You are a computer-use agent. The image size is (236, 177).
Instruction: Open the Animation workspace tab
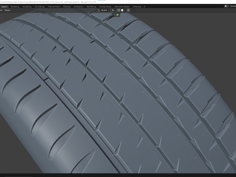(79, 6)
